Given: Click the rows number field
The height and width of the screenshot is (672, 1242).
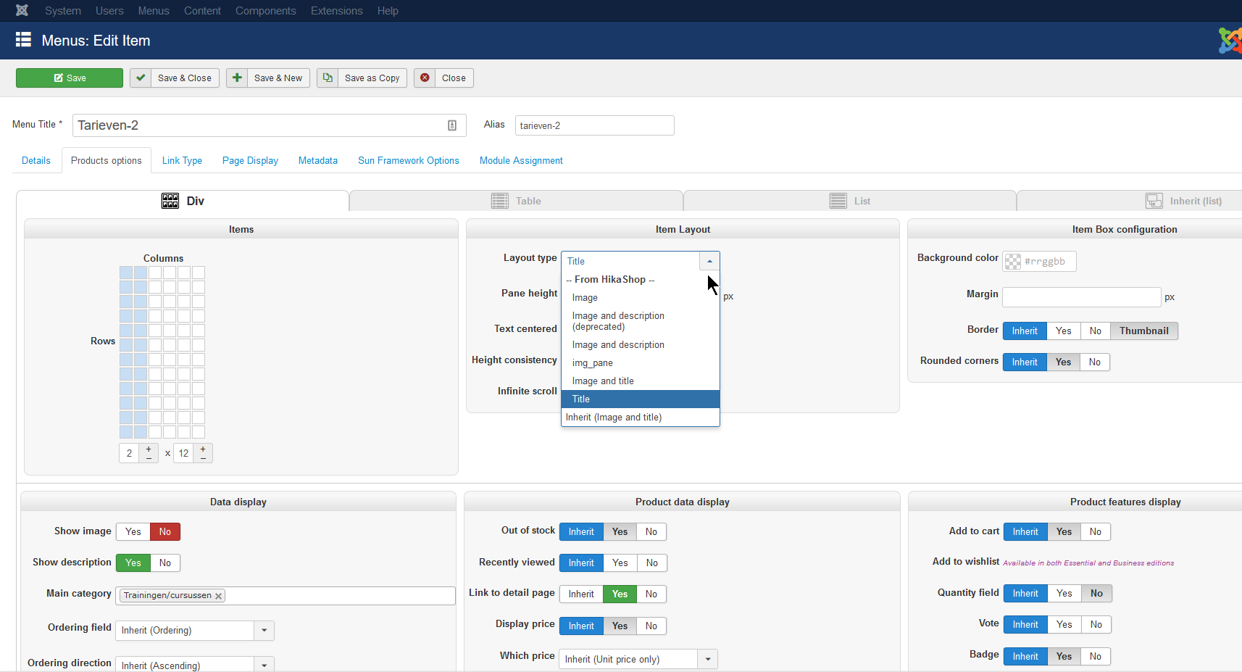Looking at the screenshot, I should 183,454.
